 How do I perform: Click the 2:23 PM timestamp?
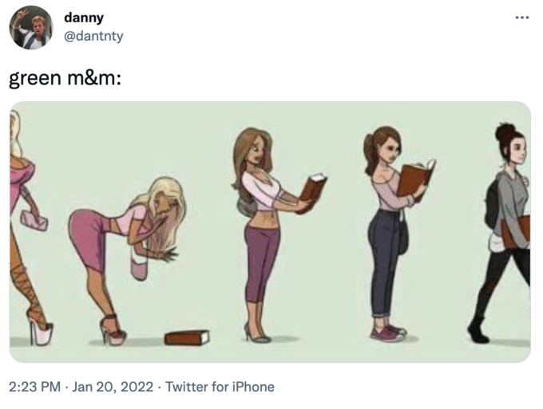34,387
